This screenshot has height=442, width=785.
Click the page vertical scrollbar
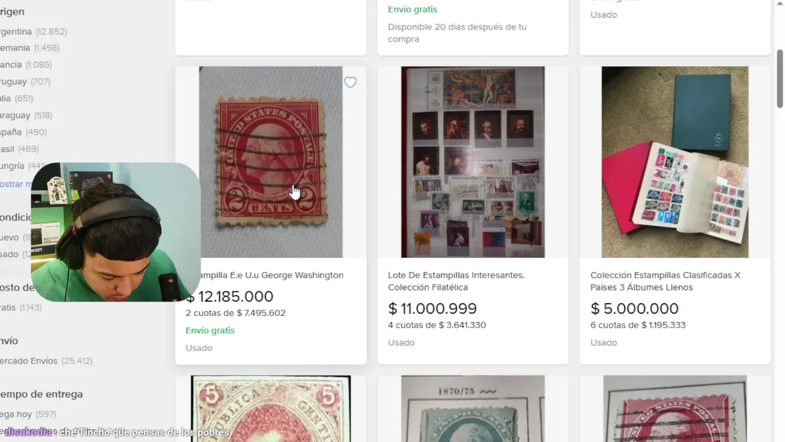coord(780,80)
